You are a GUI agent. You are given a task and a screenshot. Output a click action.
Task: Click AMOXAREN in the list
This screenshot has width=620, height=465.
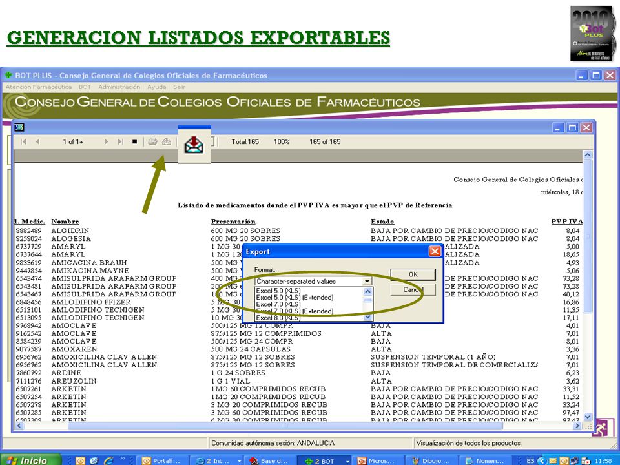74,349
